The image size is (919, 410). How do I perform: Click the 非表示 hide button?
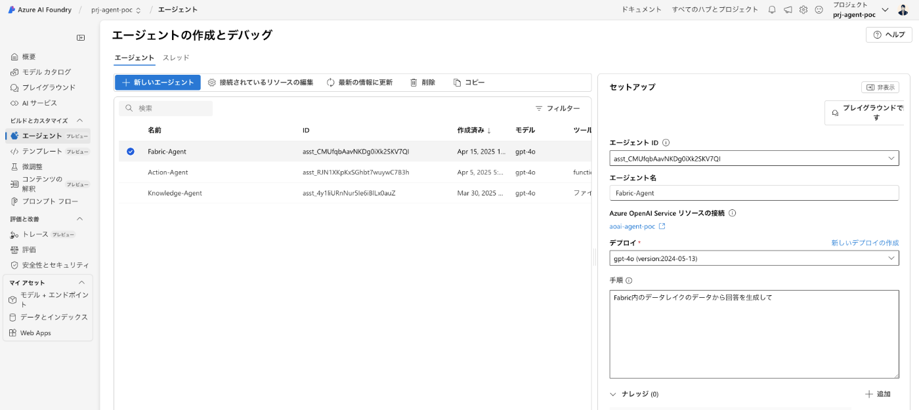(x=880, y=87)
